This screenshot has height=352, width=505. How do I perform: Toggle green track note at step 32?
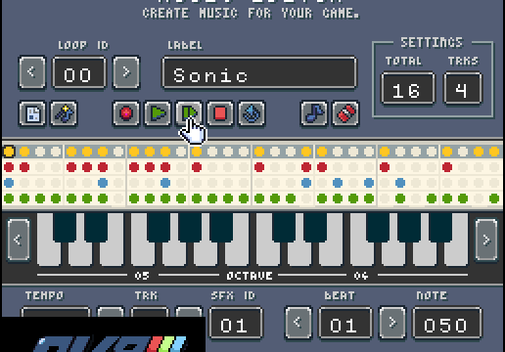point(494,198)
